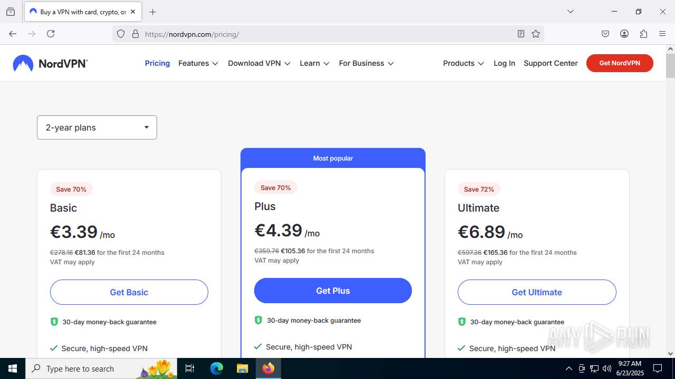Expand the Products menu

464,63
